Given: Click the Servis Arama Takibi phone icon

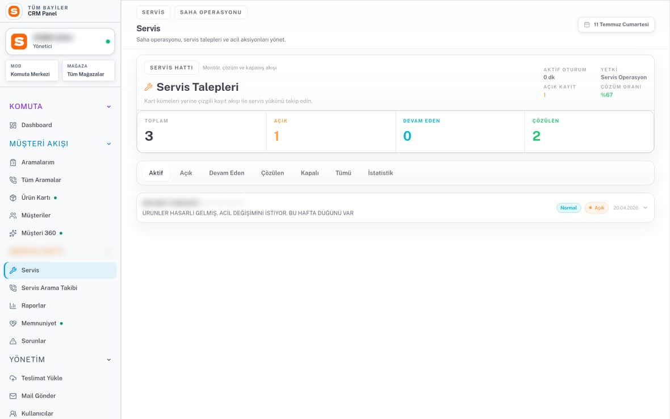Looking at the screenshot, I should pos(13,288).
